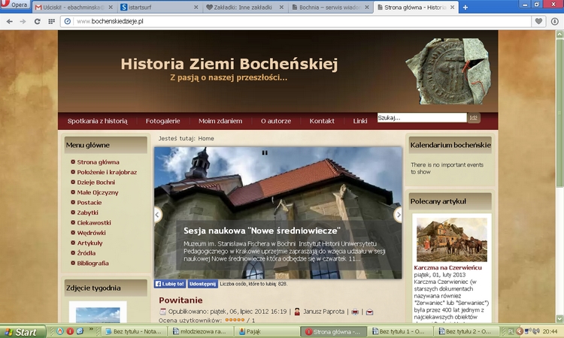Click the scrollbar down arrow

coord(559,318)
